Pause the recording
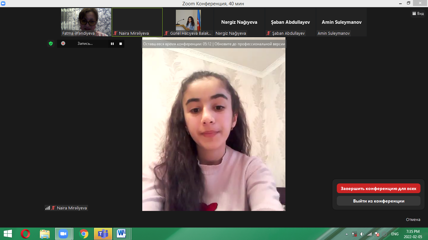 [x=112, y=44]
